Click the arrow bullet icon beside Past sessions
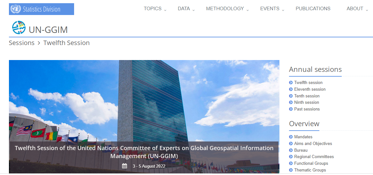This screenshot has width=373, height=175. tap(291, 109)
